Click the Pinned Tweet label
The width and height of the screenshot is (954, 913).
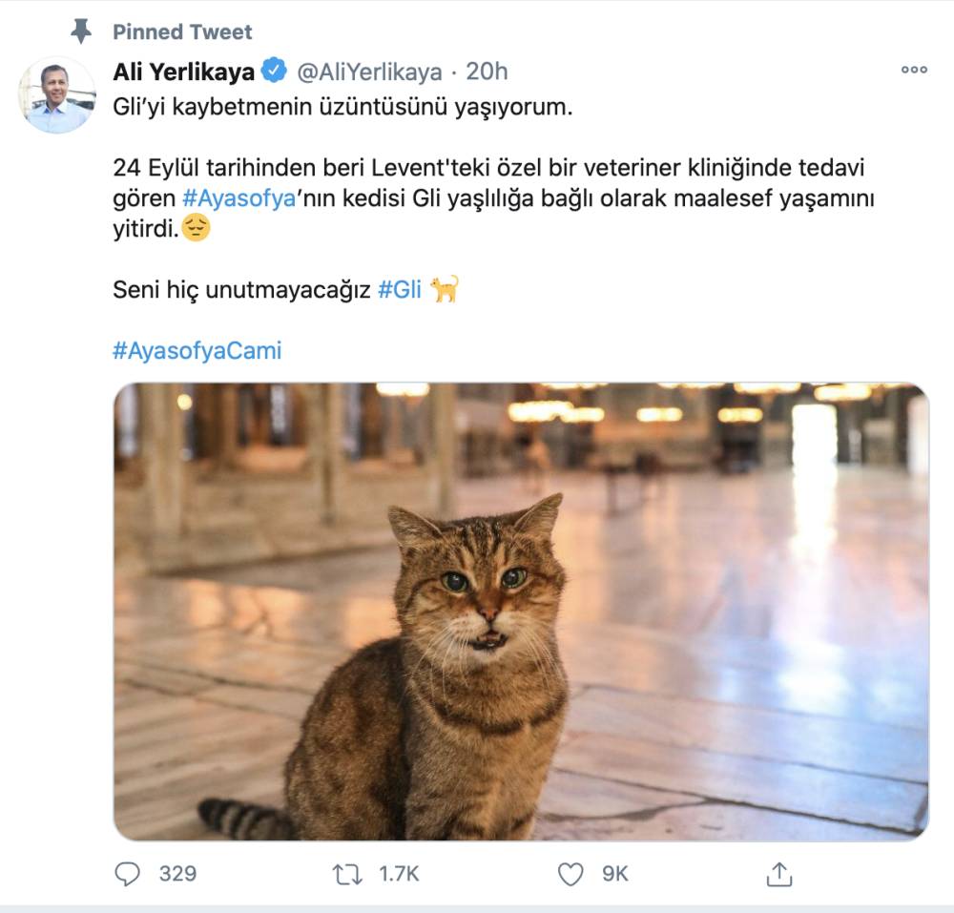pyautogui.click(x=182, y=31)
